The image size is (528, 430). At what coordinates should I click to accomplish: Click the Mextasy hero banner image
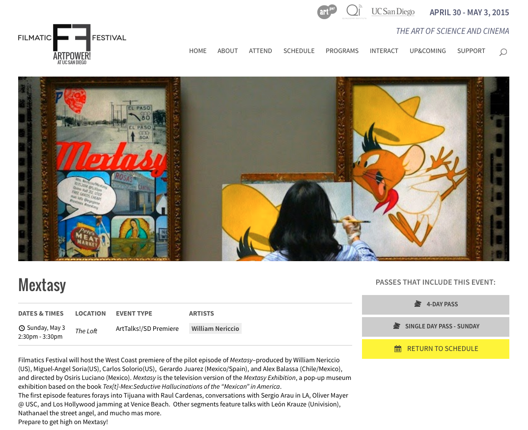264,169
